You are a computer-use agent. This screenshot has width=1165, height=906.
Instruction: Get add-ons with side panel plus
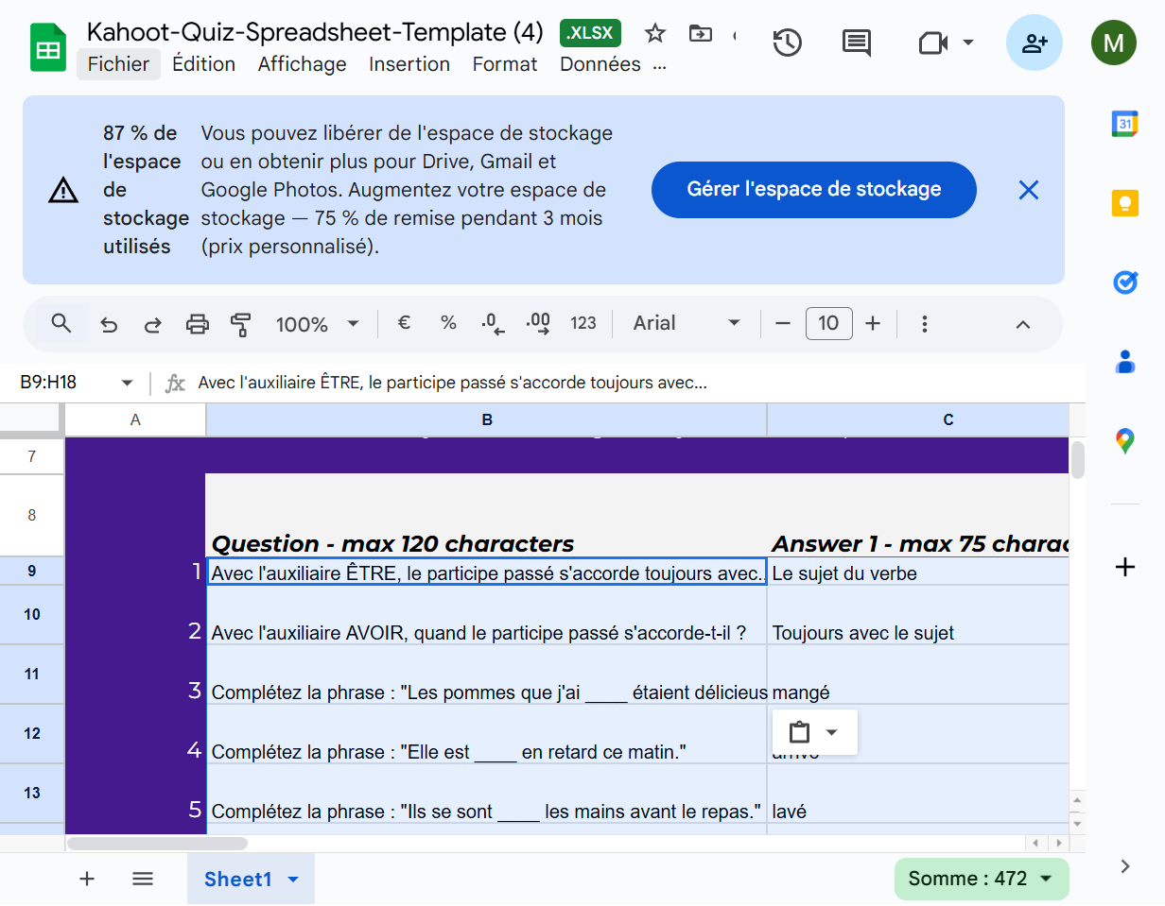tap(1124, 567)
